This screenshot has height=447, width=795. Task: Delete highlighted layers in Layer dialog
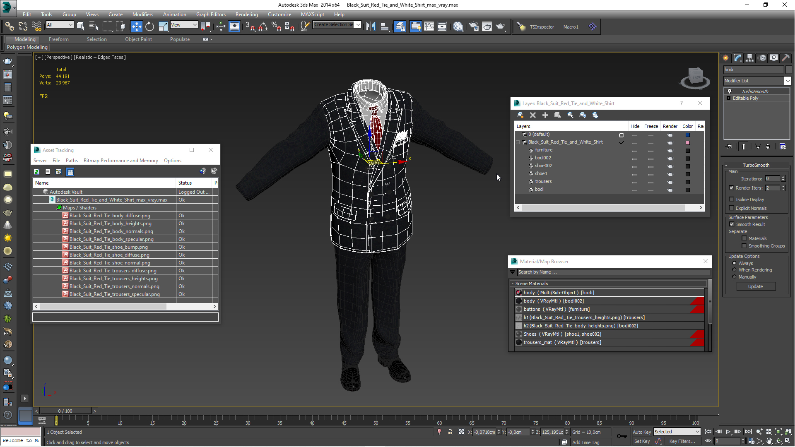[533, 115]
